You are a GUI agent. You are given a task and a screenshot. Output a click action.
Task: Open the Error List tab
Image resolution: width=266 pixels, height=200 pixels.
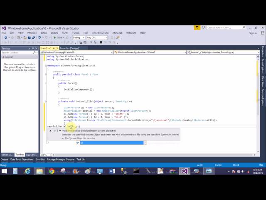click(x=40, y=160)
